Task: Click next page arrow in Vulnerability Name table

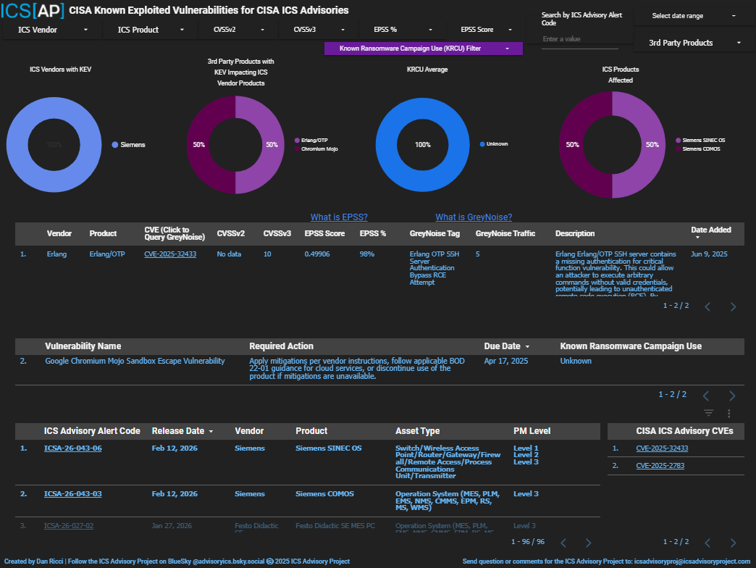Action: pos(732,396)
